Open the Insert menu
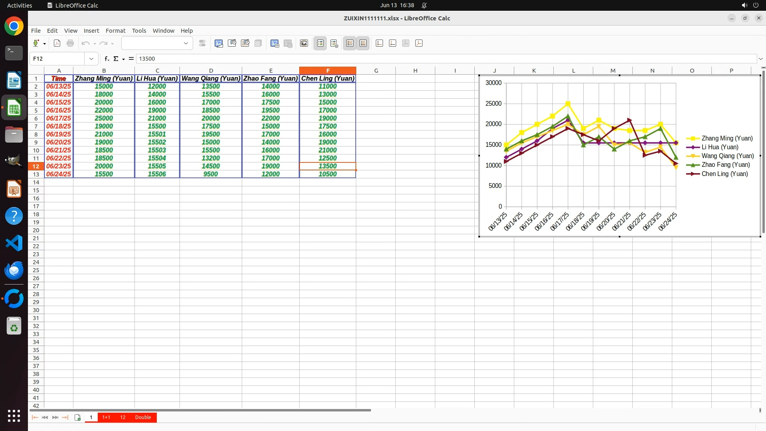Viewport: 766px width, 431px height. [91, 31]
